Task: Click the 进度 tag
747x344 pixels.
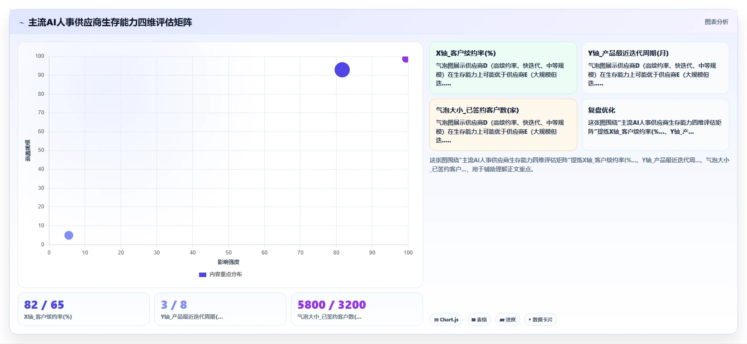Action: [x=508, y=320]
